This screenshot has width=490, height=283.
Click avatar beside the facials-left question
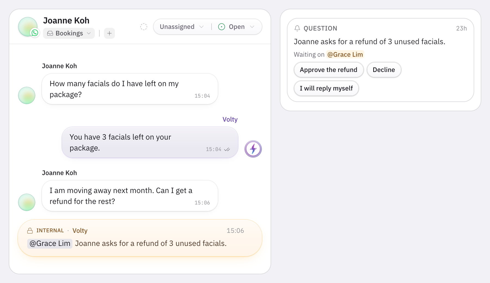tap(27, 95)
